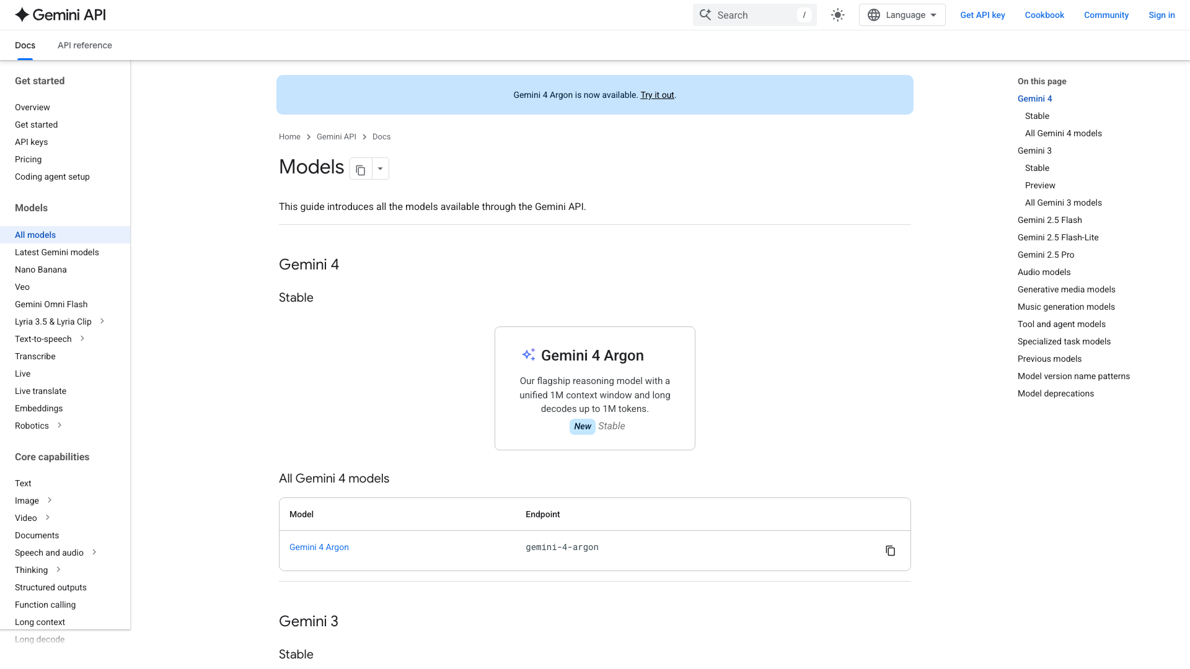This screenshot has width=1190, height=669.
Task: Open the Language dropdown
Action: click(902, 15)
